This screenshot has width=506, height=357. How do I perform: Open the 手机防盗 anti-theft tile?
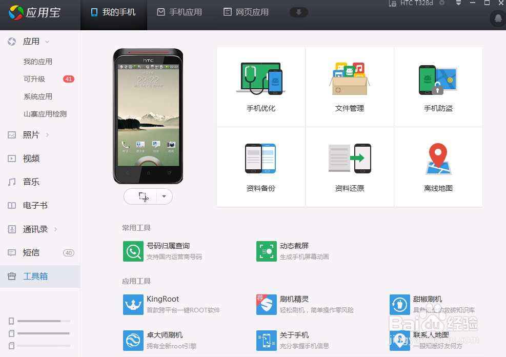coord(438,87)
